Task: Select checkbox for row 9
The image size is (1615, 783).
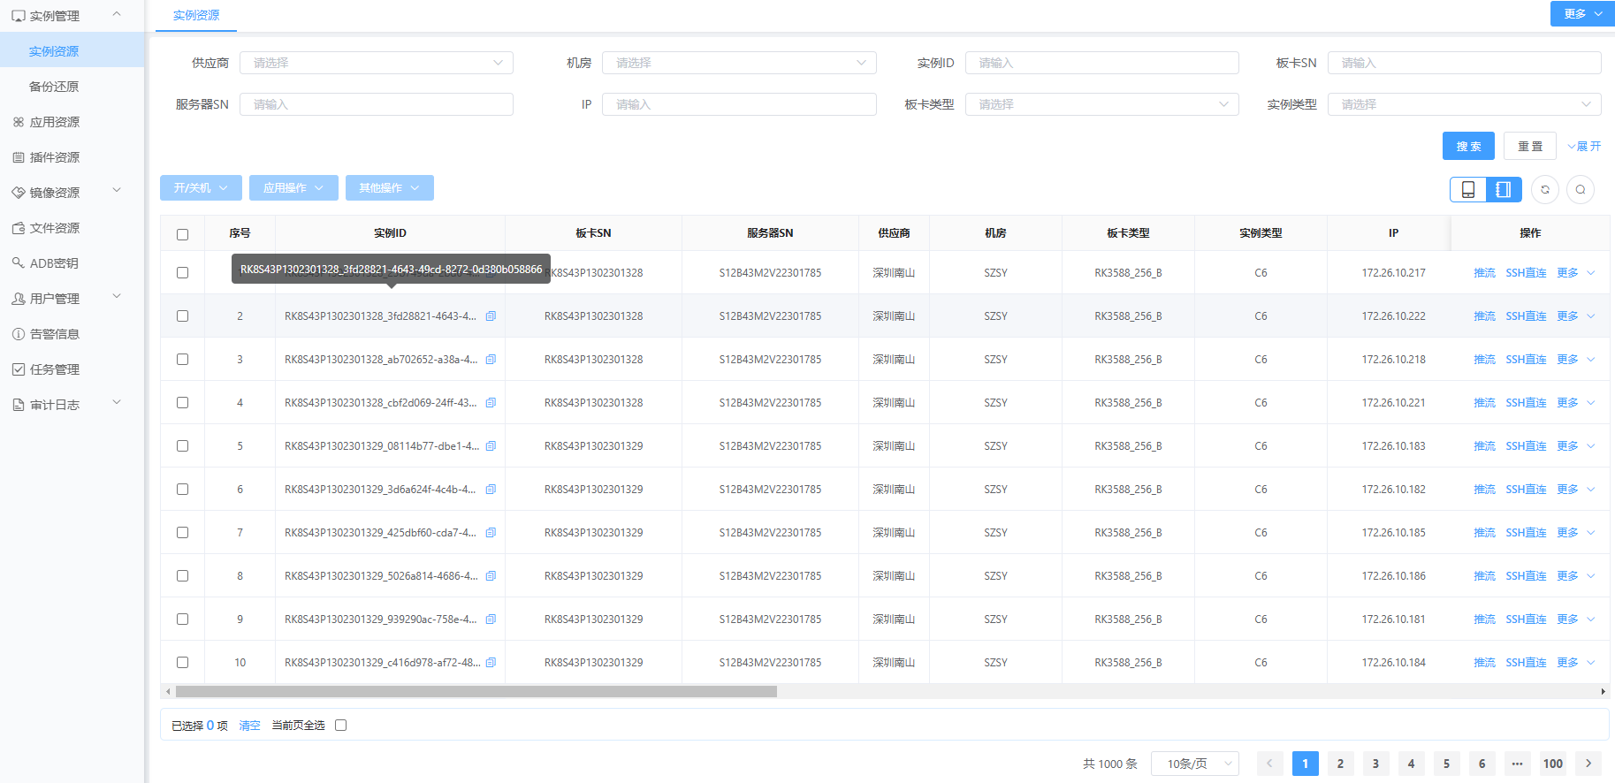Action: click(x=182, y=620)
